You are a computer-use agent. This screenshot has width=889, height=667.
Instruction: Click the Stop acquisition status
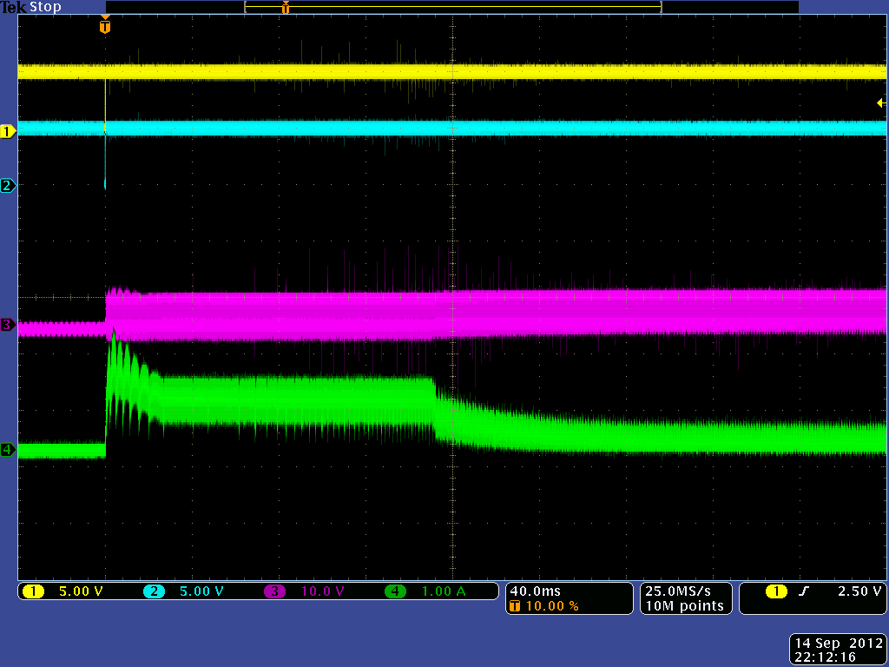45,7
